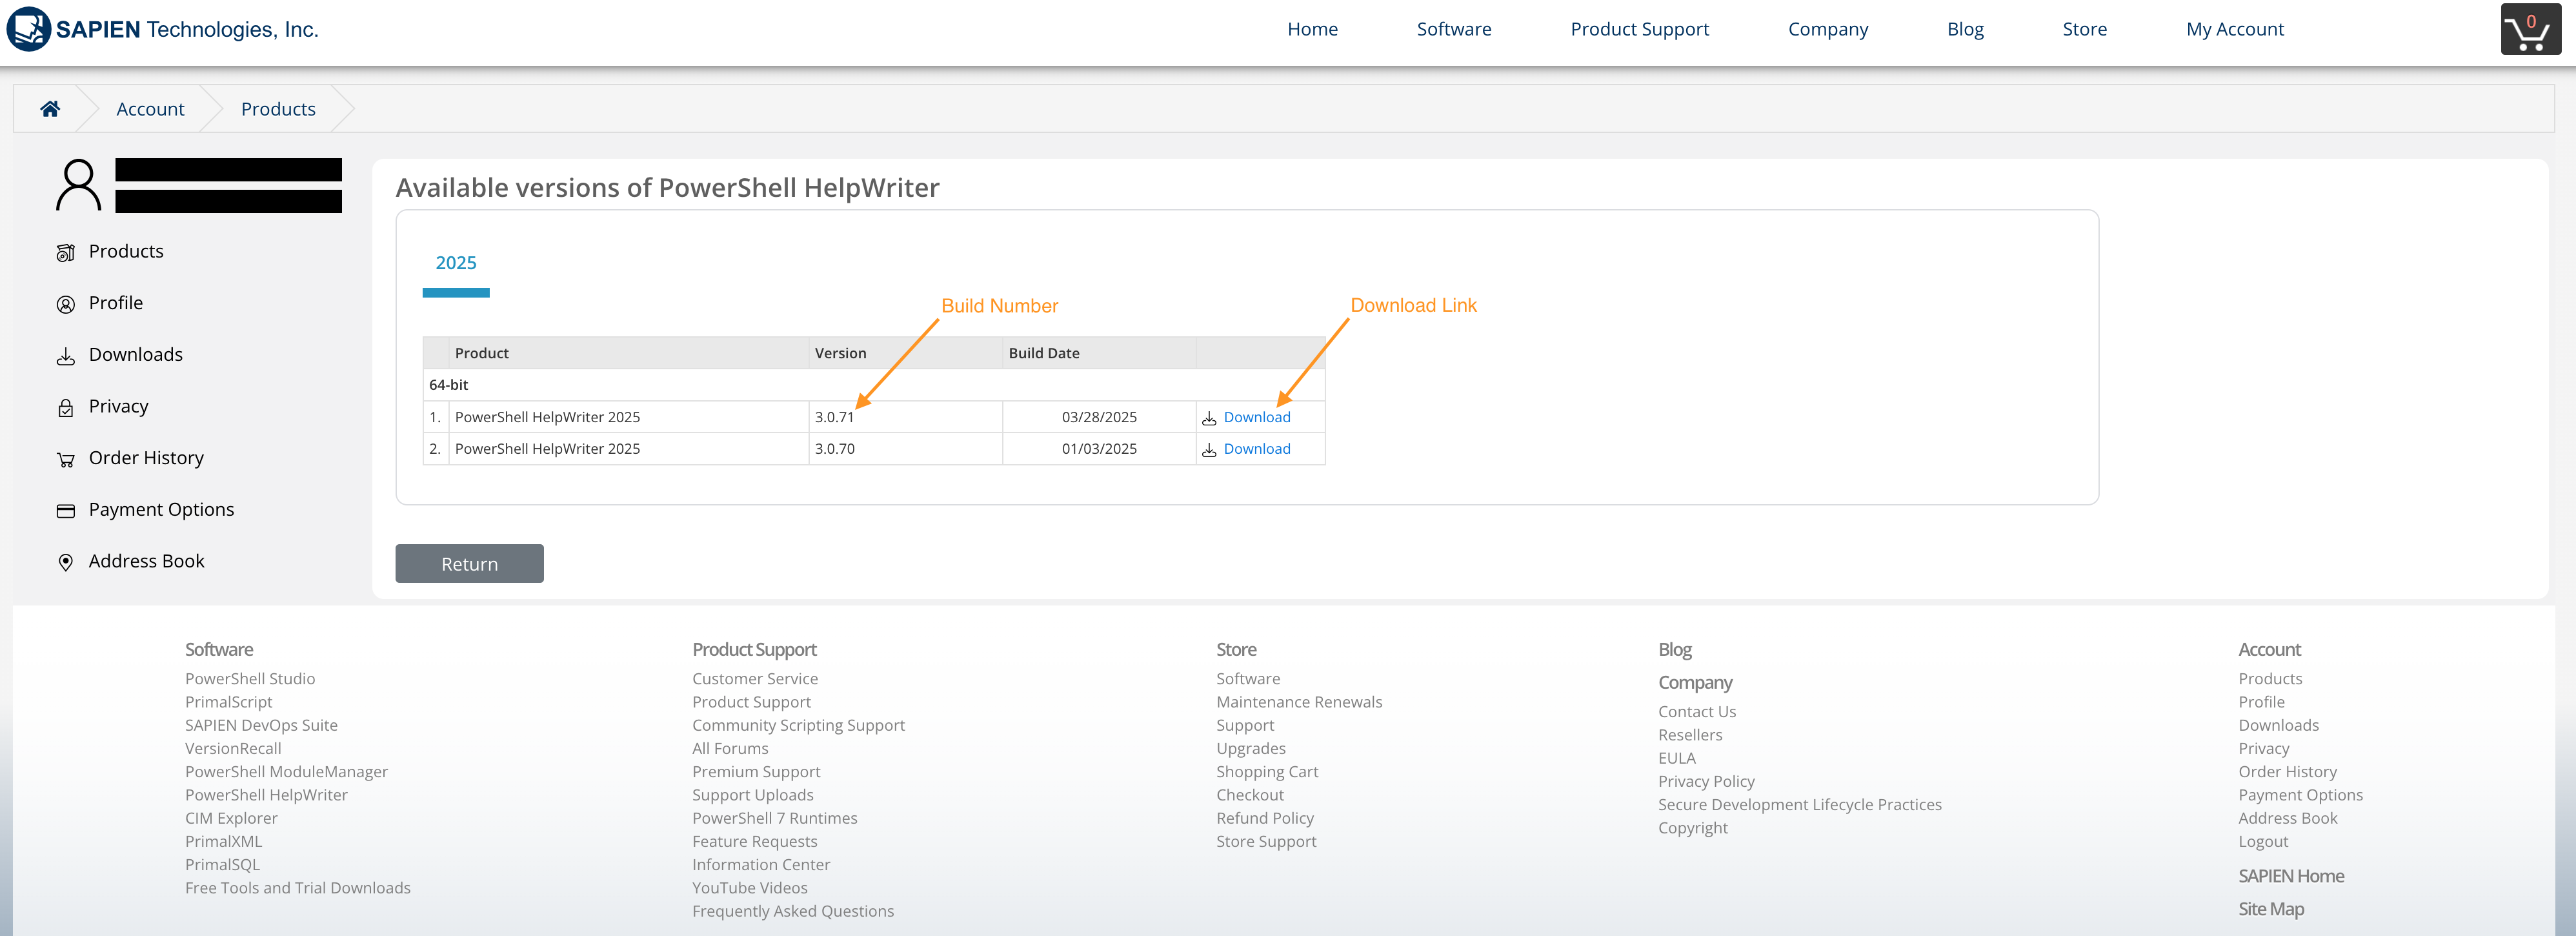Open Site Map footer link

pyautogui.click(x=2271, y=909)
